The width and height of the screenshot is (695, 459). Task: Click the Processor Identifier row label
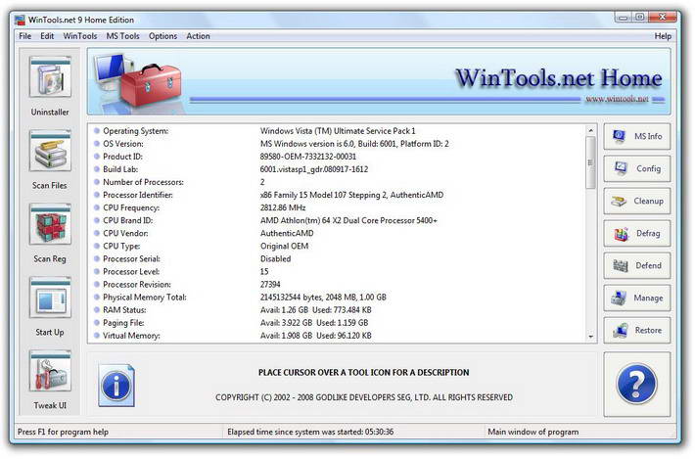(138, 195)
